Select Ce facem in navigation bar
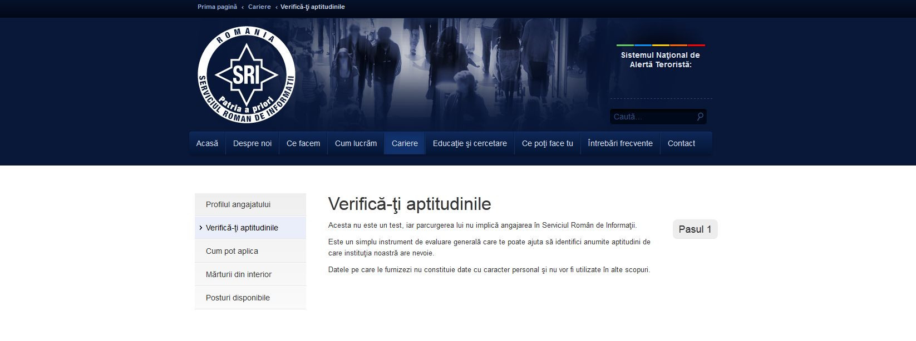The width and height of the screenshot is (916, 341). (303, 143)
